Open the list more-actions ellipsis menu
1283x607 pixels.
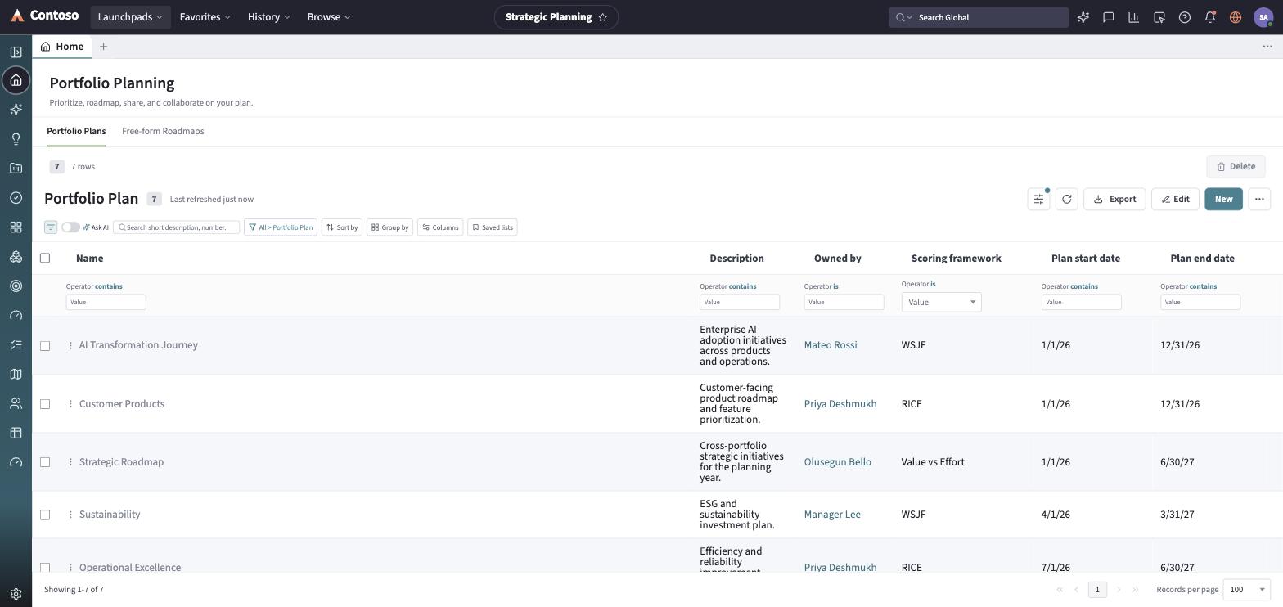tap(1259, 199)
